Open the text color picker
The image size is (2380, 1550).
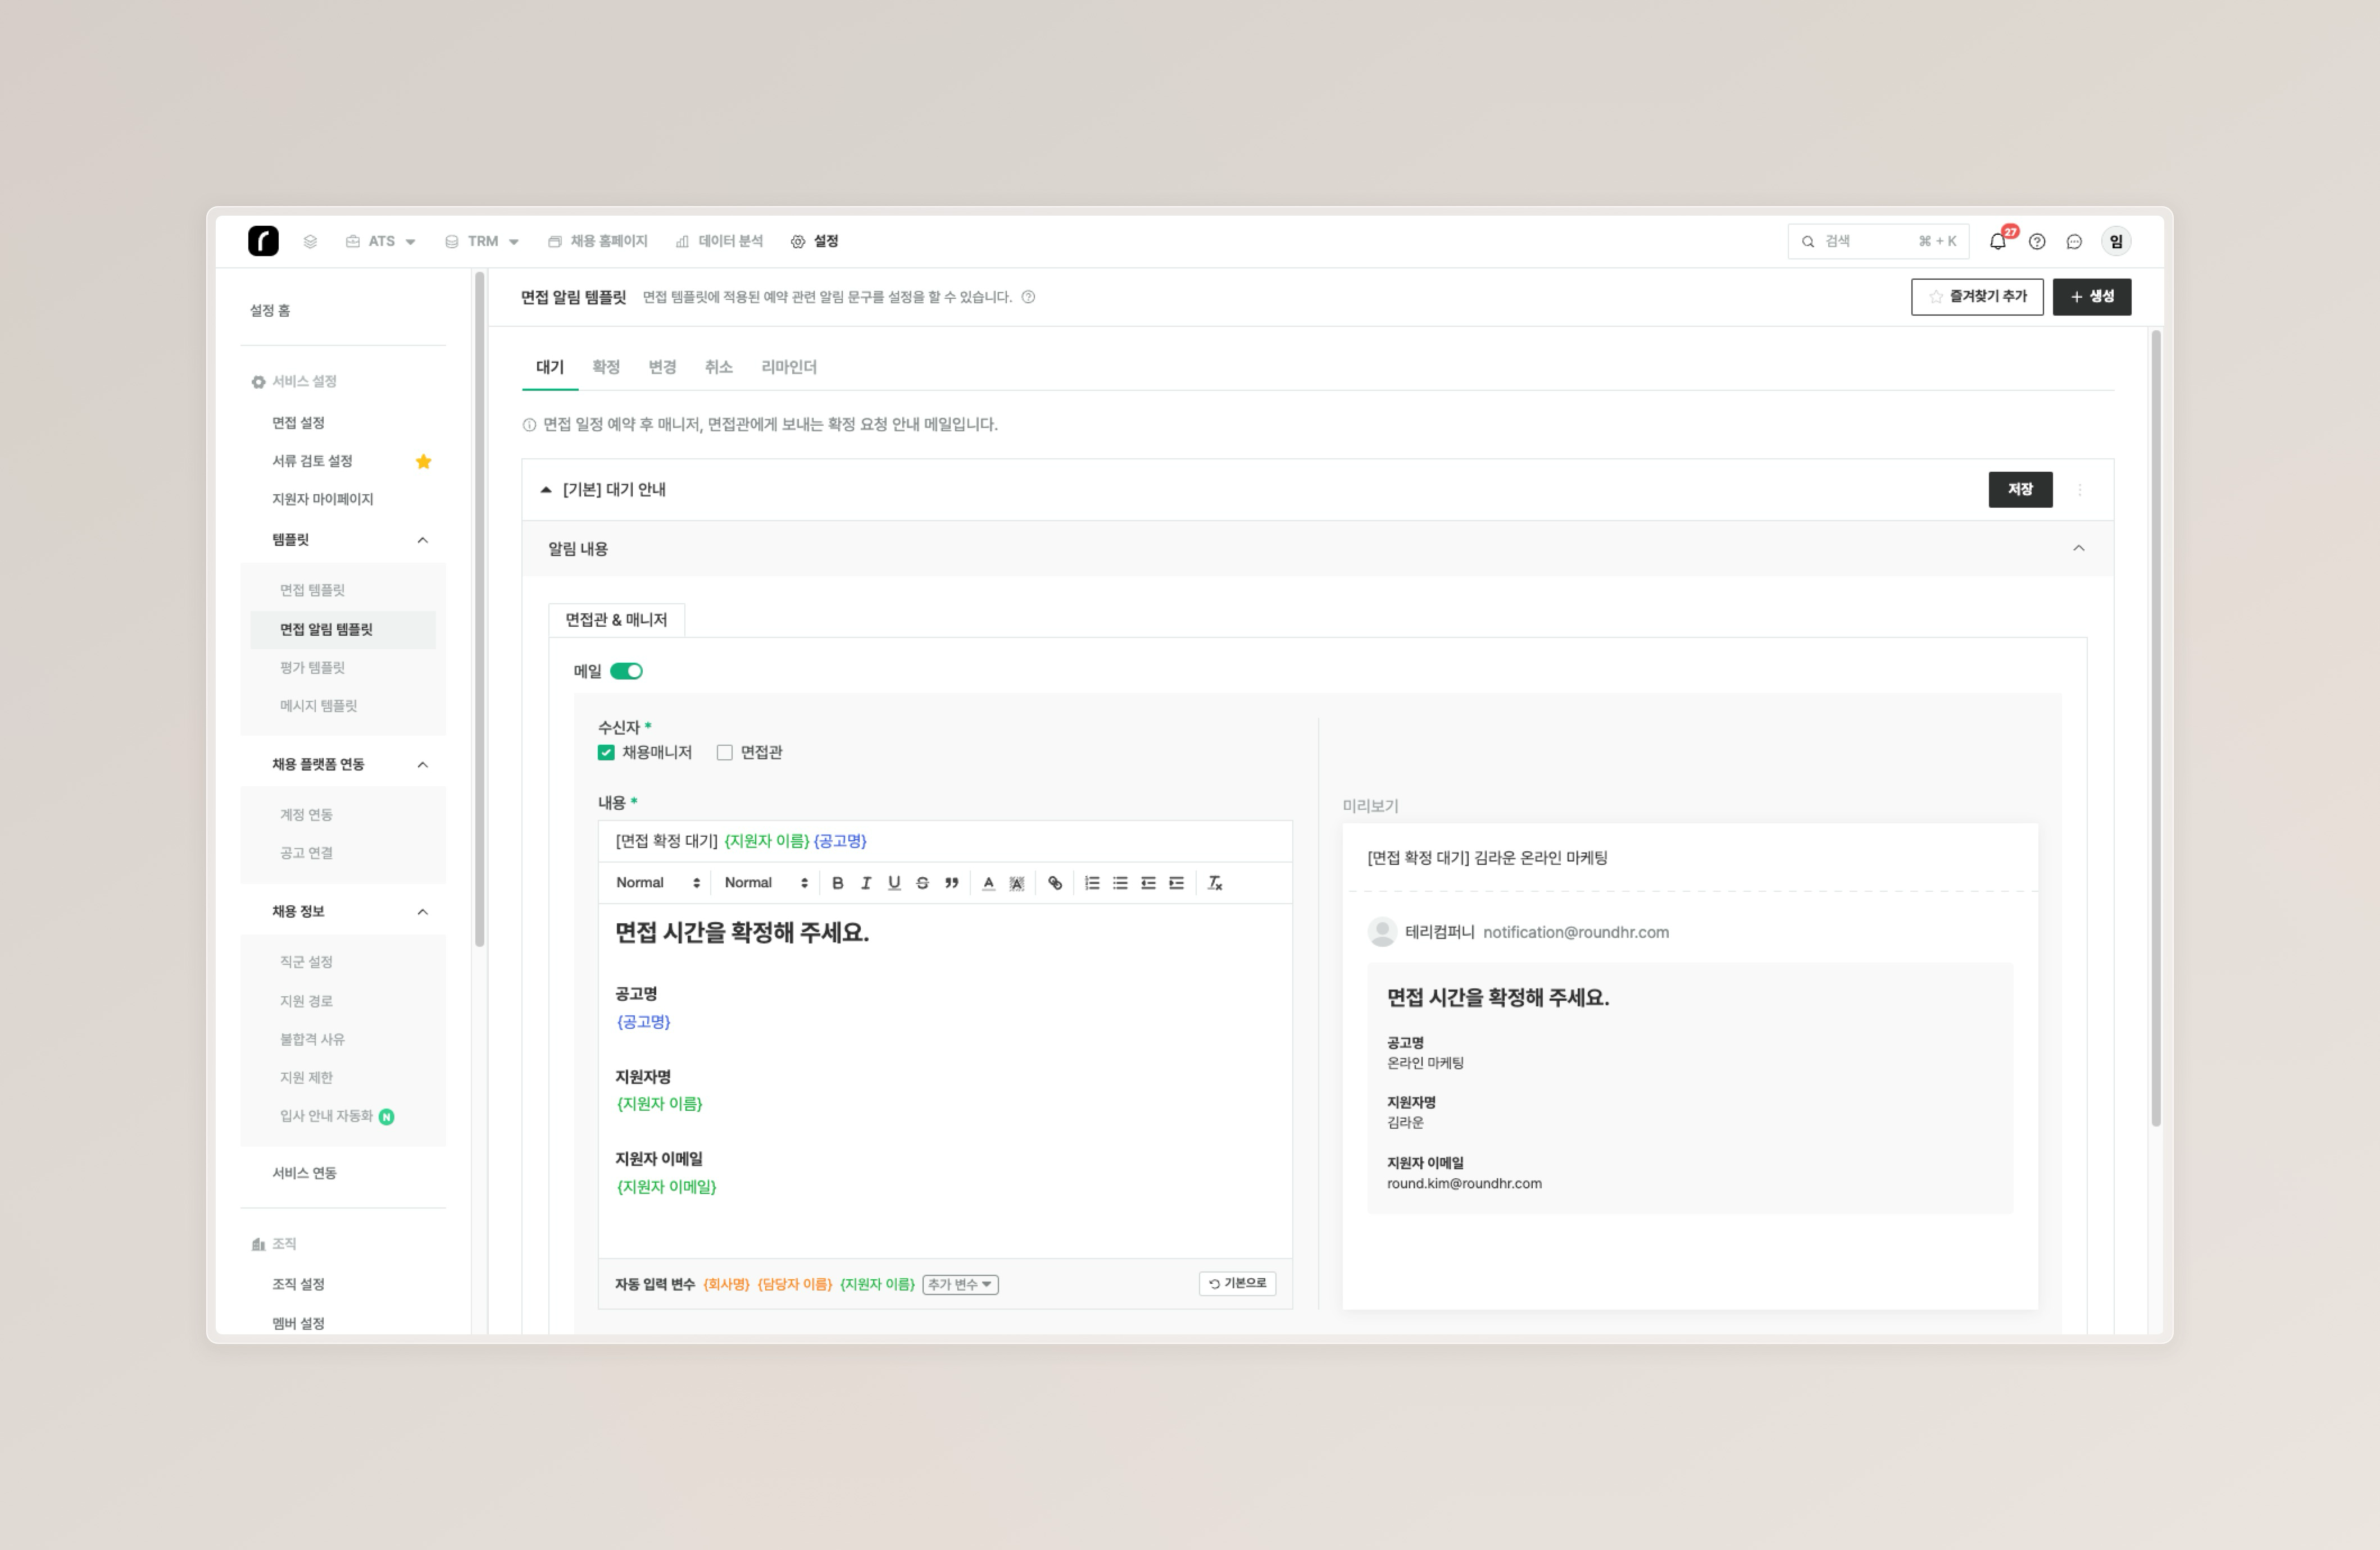[x=988, y=882]
